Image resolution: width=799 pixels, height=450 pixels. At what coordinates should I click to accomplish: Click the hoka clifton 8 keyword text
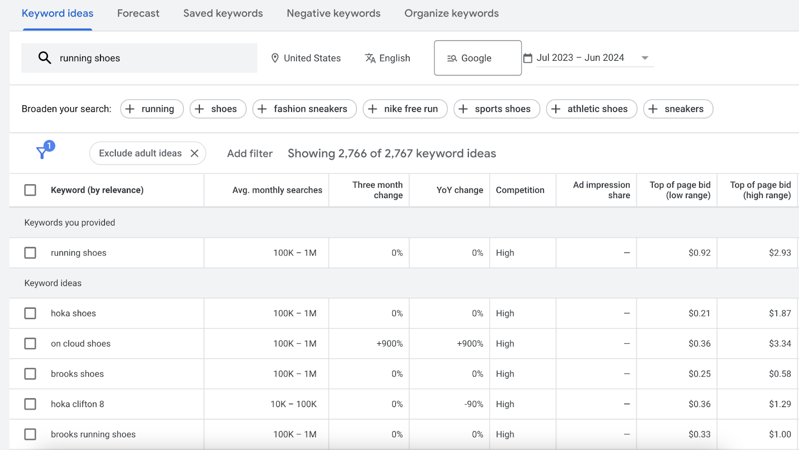(x=77, y=404)
